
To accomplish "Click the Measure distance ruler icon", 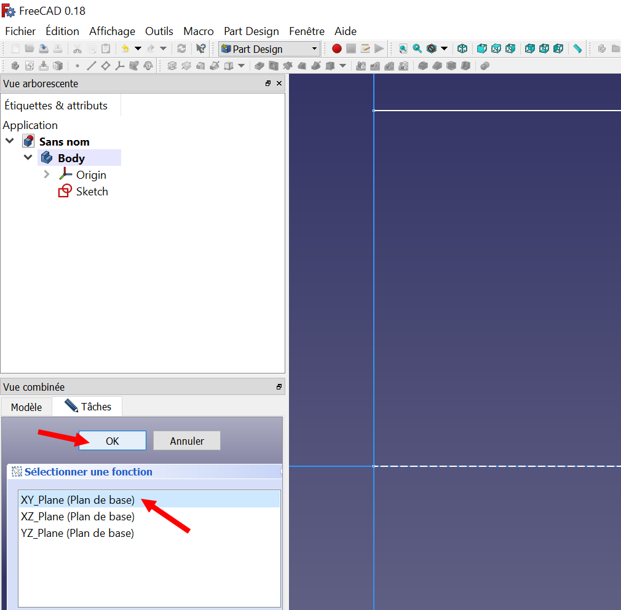I will (577, 49).
